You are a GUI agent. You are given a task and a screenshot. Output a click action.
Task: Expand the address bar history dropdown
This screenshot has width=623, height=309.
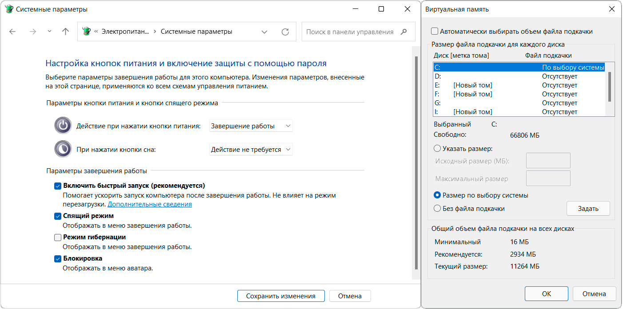pos(264,32)
